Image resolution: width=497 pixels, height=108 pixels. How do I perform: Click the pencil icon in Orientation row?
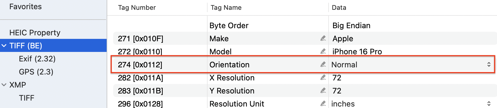tap(323, 64)
